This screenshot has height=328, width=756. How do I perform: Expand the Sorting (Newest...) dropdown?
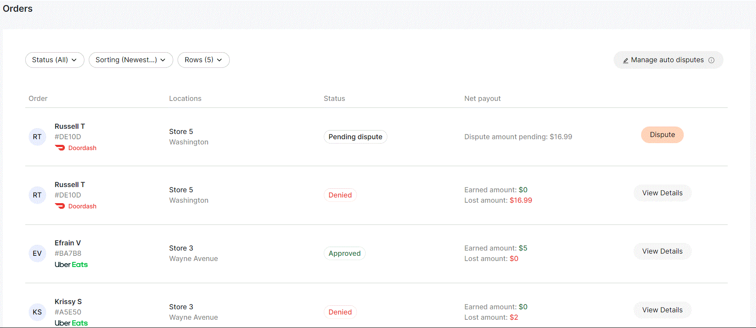coord(131,60)
